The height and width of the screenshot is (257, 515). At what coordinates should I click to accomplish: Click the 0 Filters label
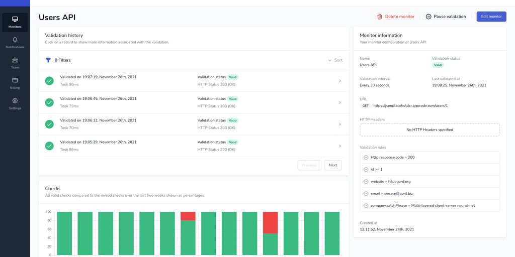63,60
